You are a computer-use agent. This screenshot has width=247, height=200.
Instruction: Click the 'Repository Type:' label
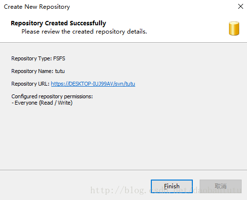[x=32, y=58]
